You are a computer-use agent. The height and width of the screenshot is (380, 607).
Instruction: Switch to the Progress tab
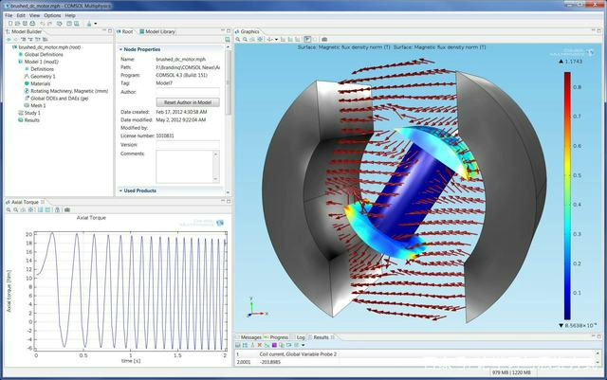[x=276, y=337]
